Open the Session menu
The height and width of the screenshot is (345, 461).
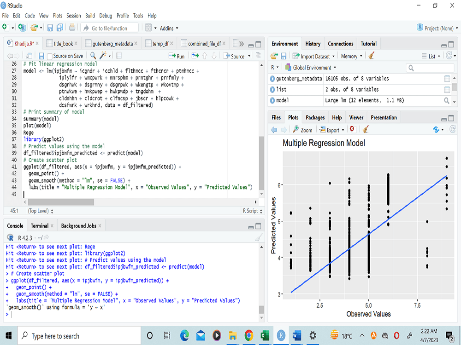tap(73, 15)
